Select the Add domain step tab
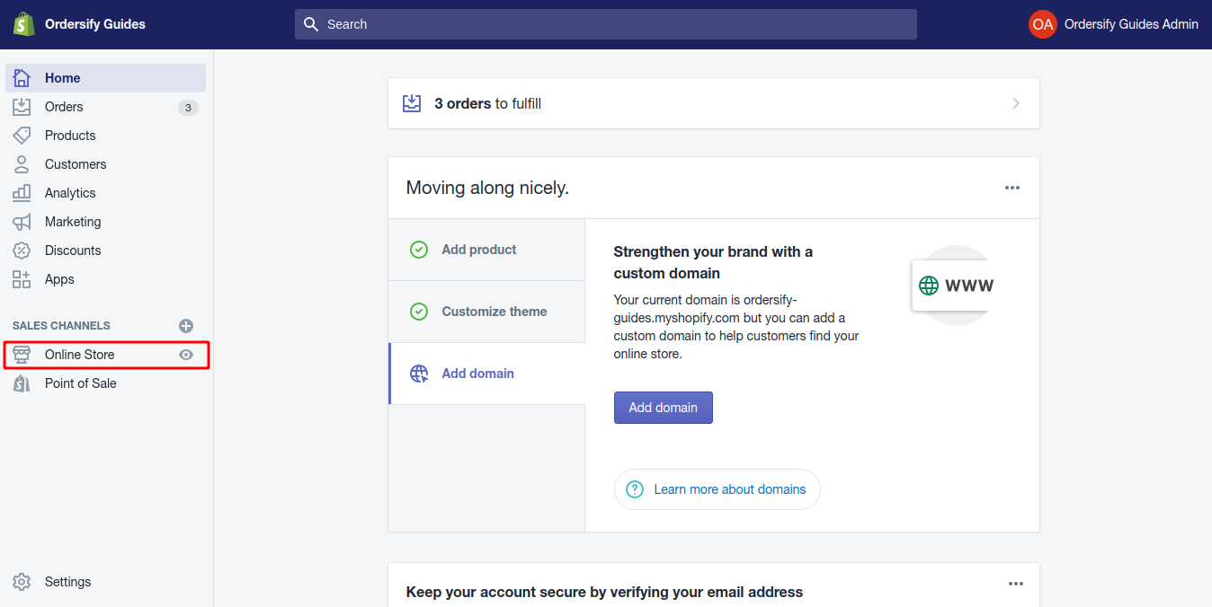The height and width of the screenshot is (607, 1212). (486, 374)
